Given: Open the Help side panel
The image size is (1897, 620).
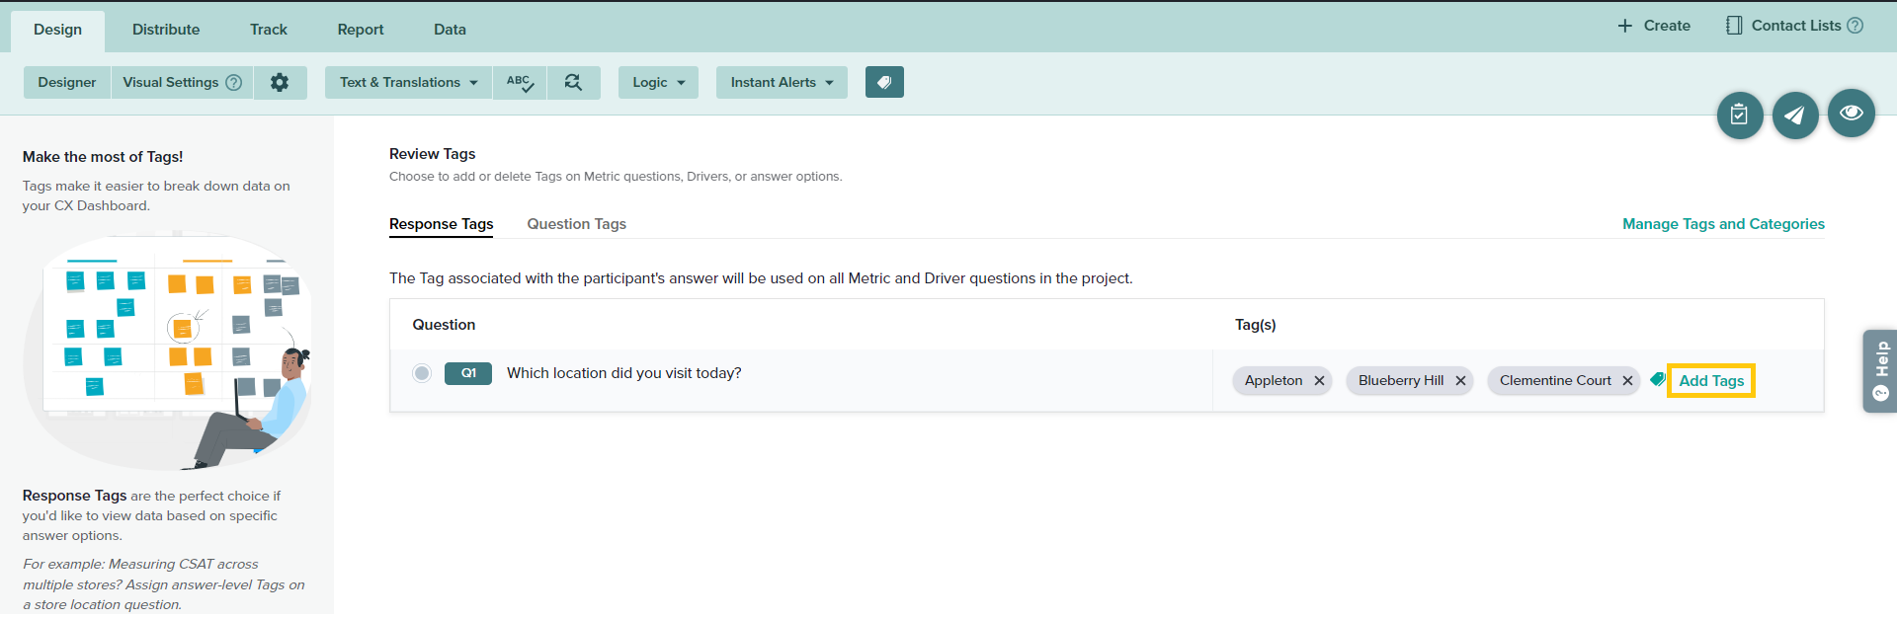Looking at the screenshot, I should click(1880, 370).
